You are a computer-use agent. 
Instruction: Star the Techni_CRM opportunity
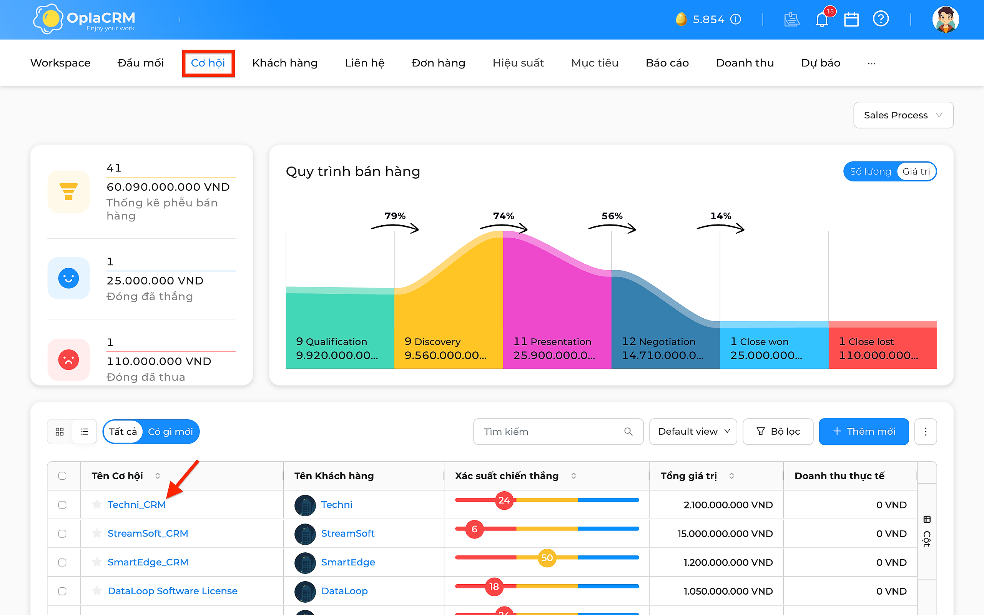(97, 505)
